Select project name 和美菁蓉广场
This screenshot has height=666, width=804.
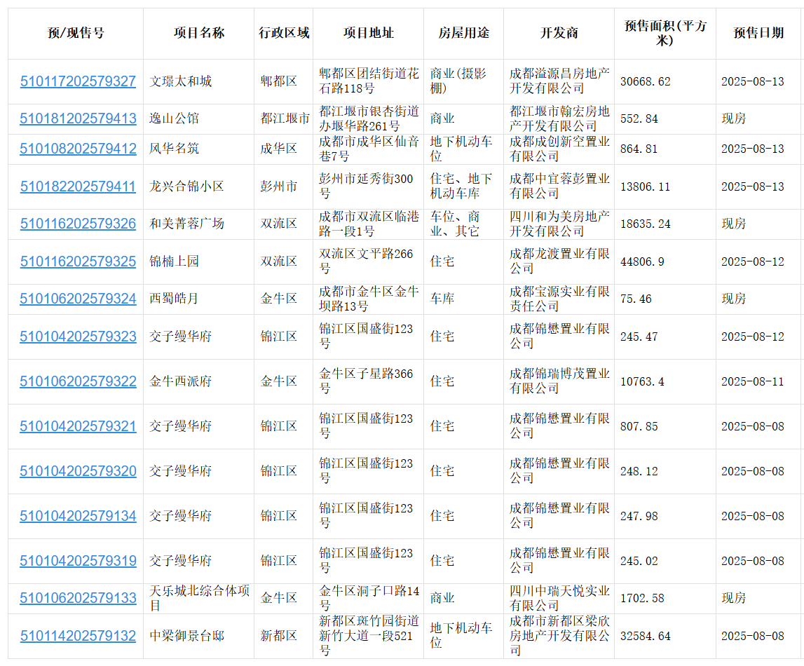click(x=186, y=224)
